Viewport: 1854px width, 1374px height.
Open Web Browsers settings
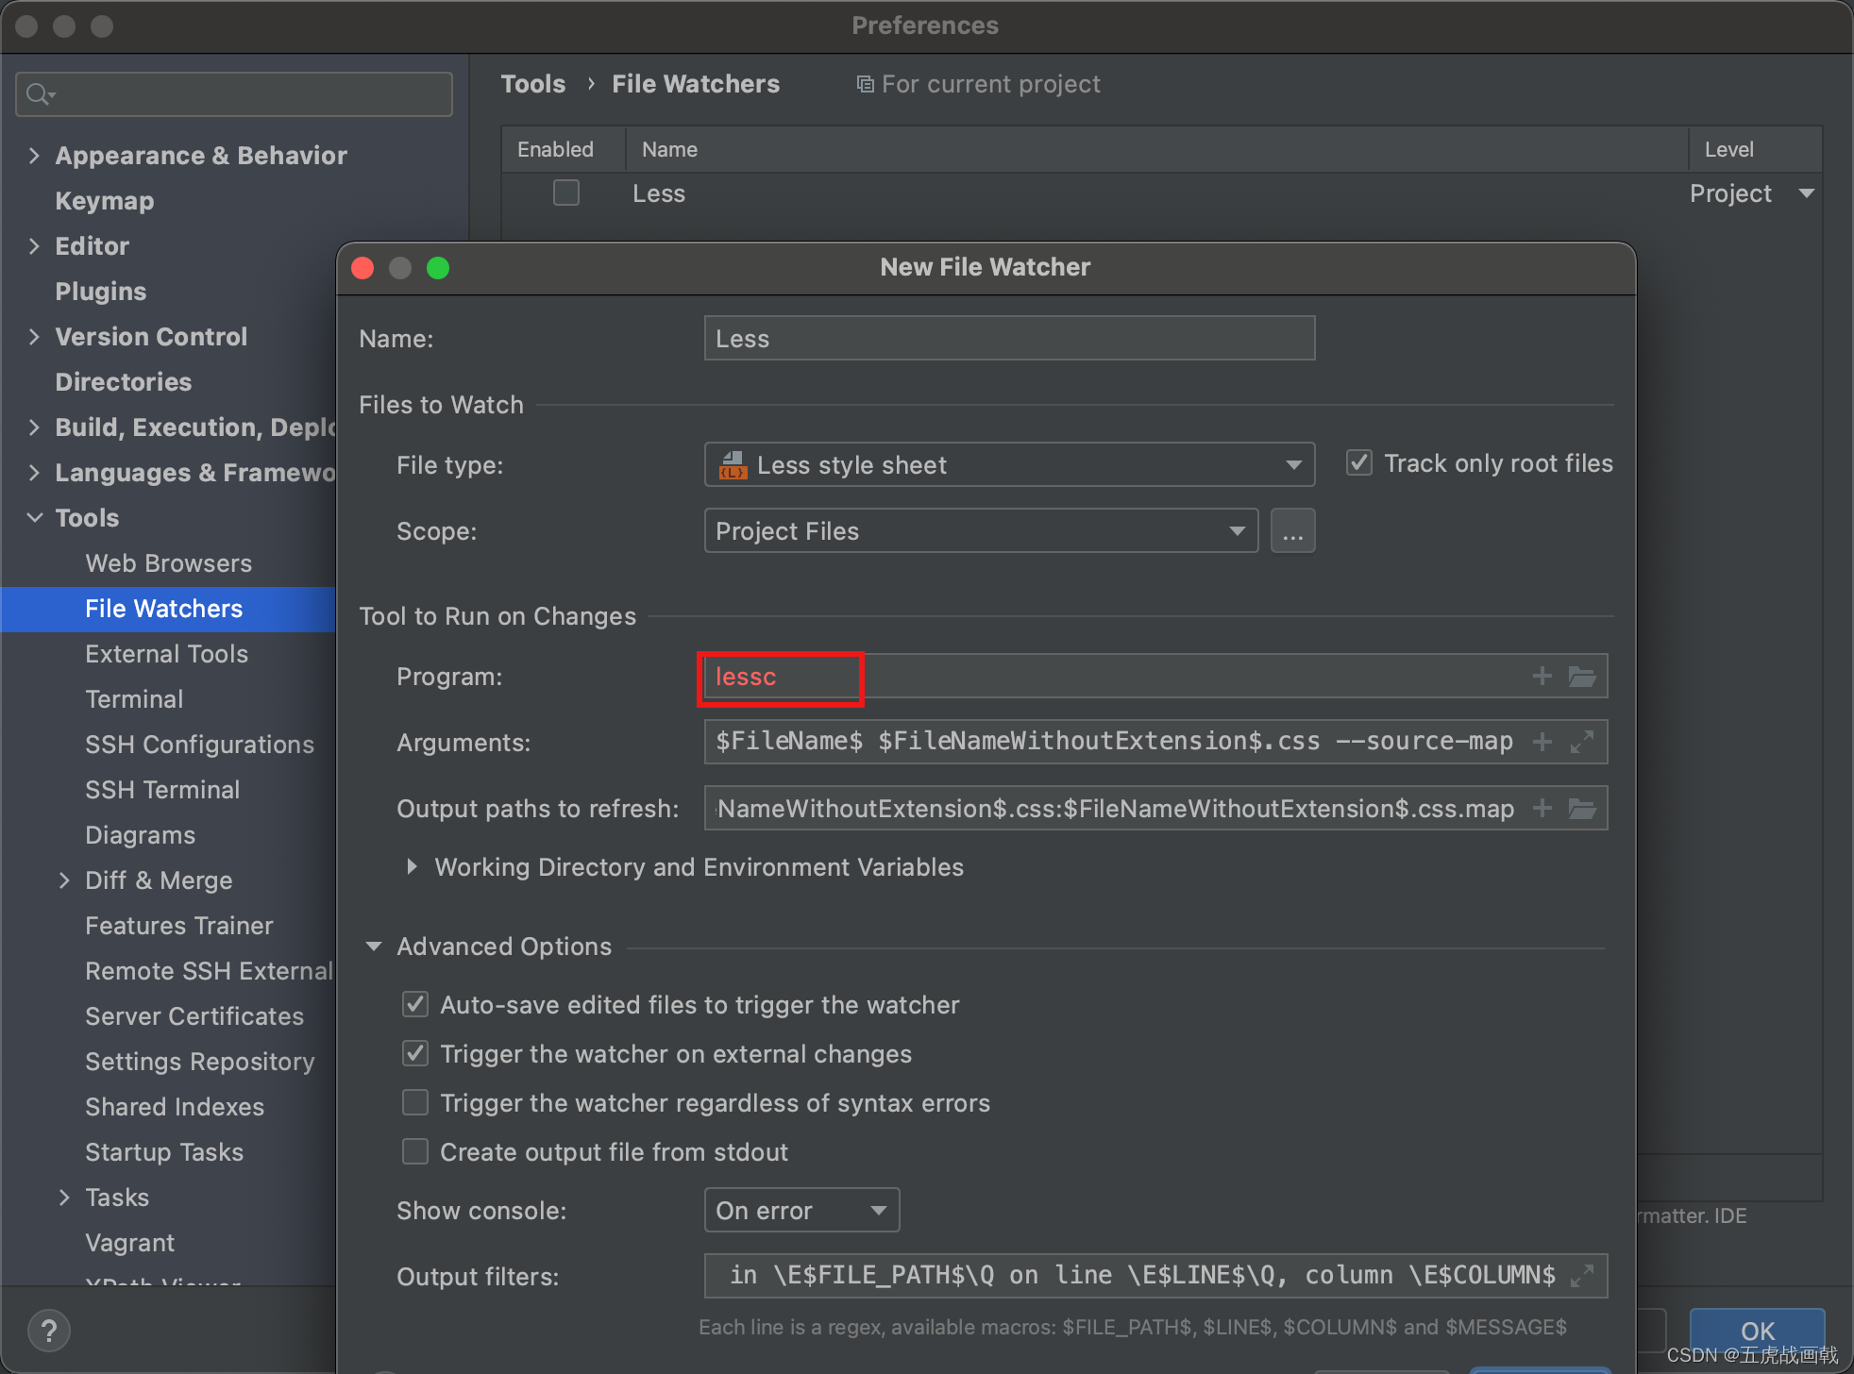tap(169, 563)
